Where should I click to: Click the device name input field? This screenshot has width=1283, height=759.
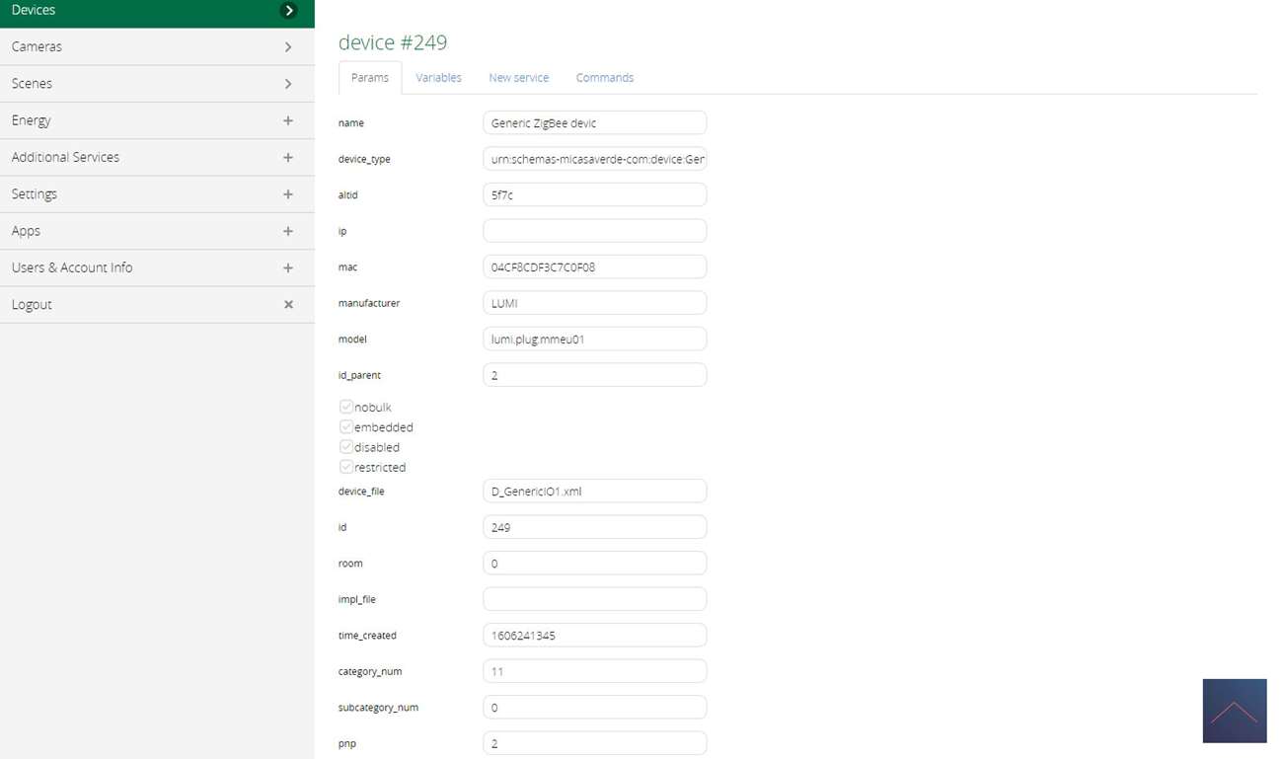click(x=594, y=123)
